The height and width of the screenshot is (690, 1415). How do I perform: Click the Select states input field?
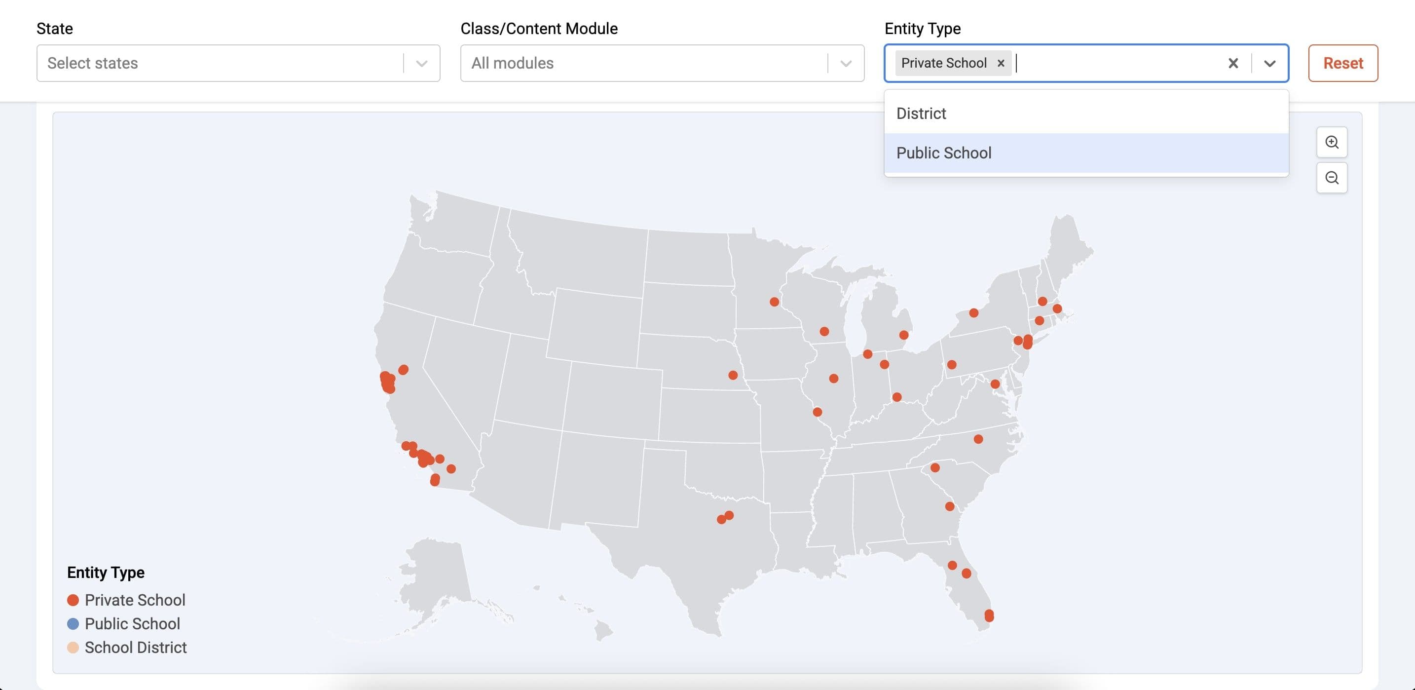[220, 63]
